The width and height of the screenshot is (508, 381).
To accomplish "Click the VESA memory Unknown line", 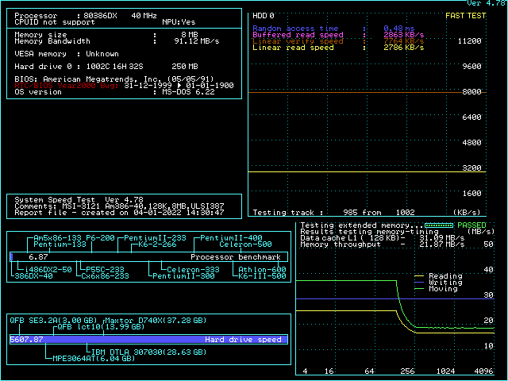I will (x=67, y=54).
